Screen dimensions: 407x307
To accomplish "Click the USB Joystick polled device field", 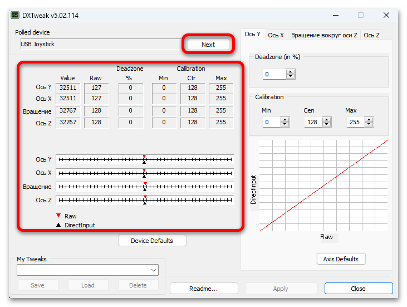I will click(x=100, y=44).
